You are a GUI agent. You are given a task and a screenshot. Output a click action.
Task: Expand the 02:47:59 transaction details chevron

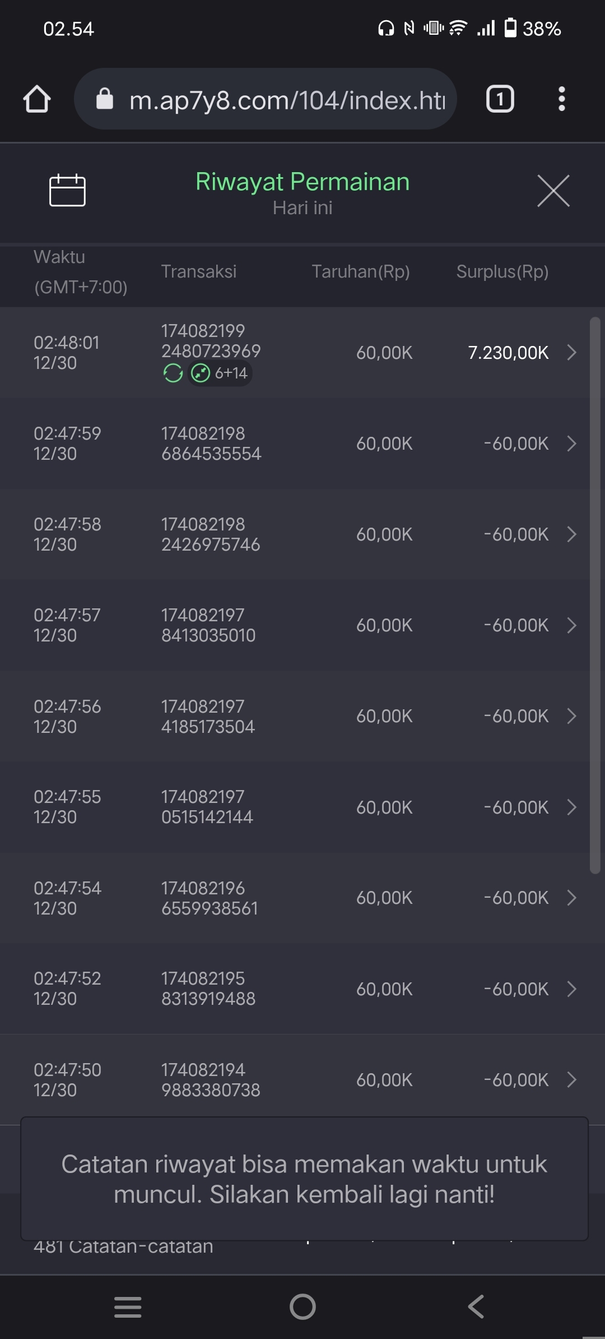[x=571, y=444]
